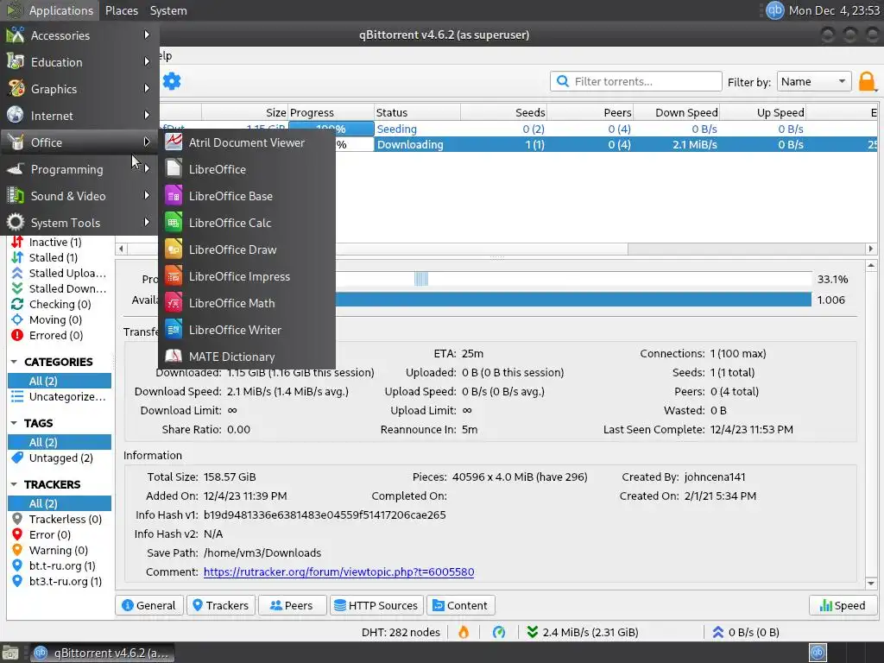
Task: Select the Inactive (1) status filter
Action: click(x=55, y=242)
